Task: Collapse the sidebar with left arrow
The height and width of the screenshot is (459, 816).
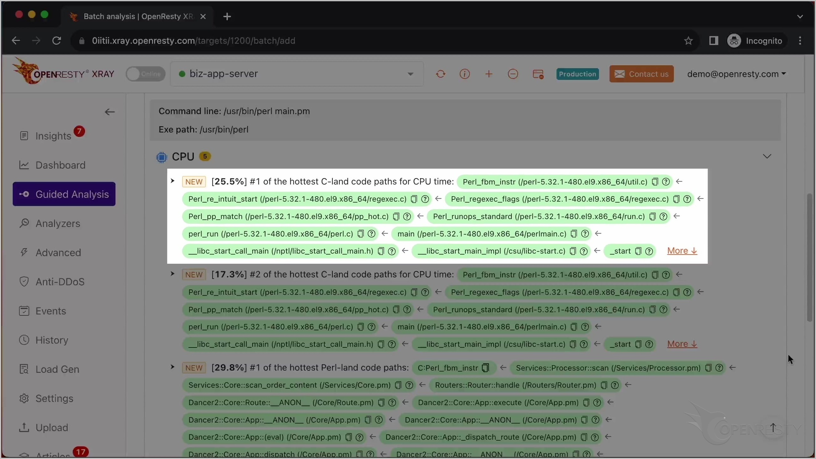Action: point(109,112)
